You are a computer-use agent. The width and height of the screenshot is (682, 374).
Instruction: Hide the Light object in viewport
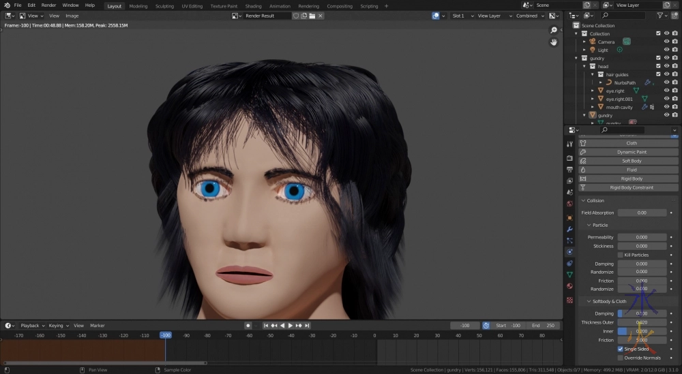666,50
